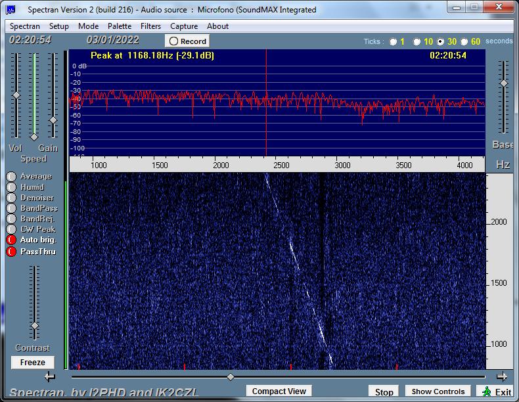Toggle the Average filter indicator

click(11, 176)
